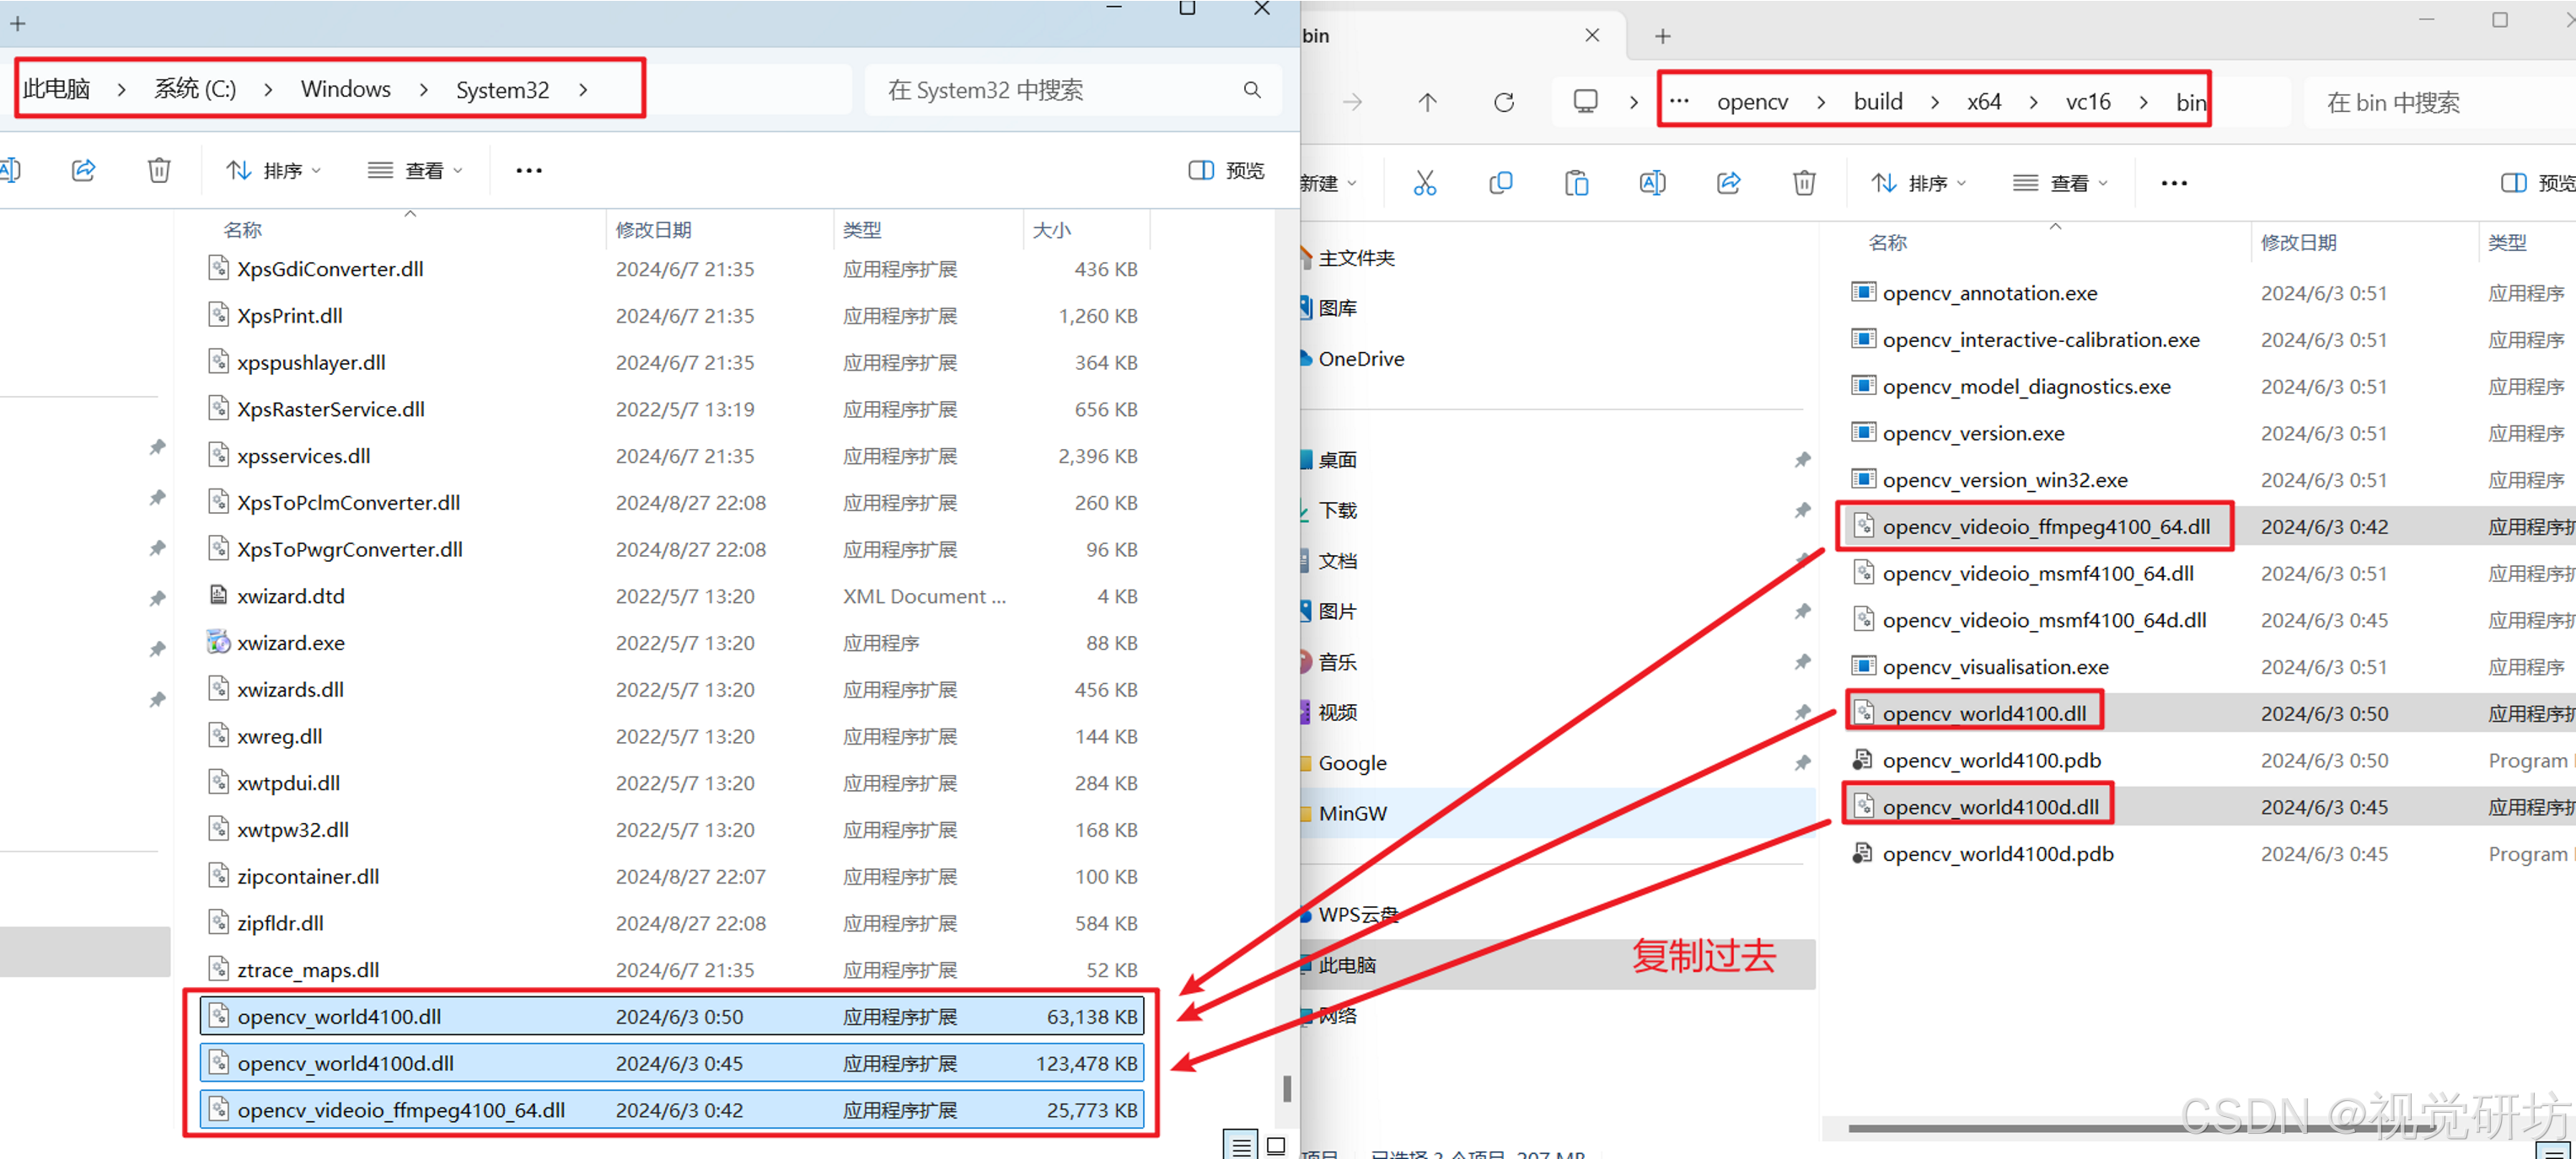Click opencv breadcrumb segment

click(1752, 102)
